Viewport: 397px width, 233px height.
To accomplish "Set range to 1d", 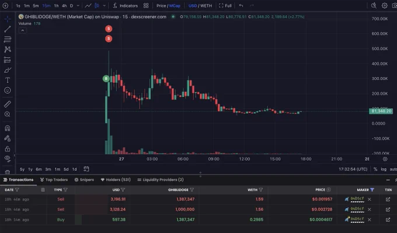I will pyautogui.click(x=75, y=169).
